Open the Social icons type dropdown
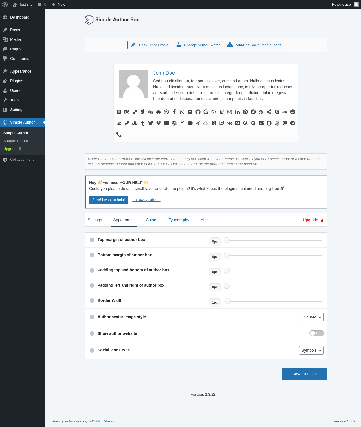The height and width of the screenshot is (427, 361). point(311,350)
